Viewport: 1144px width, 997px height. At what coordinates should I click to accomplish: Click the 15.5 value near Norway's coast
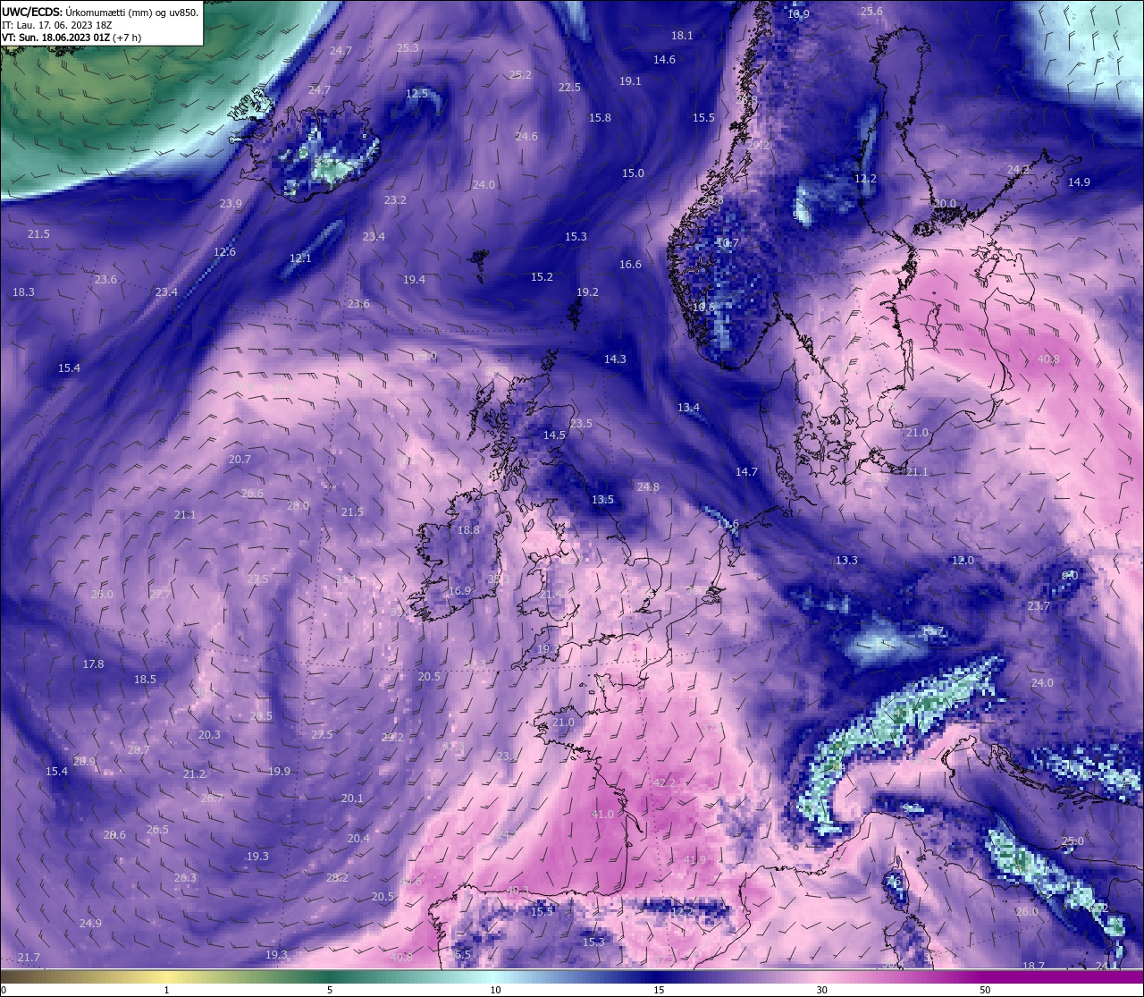703,118
